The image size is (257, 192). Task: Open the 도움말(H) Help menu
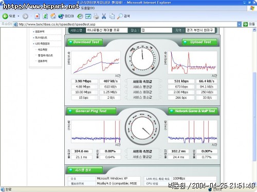click(88, 8)
